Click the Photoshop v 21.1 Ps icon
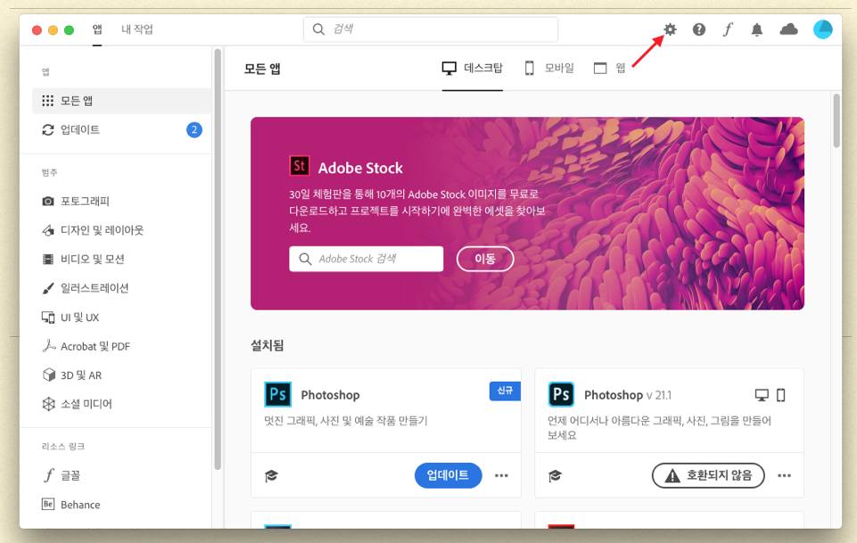The width and height of the screenshot is (857, 543). (x=561, y=394)
